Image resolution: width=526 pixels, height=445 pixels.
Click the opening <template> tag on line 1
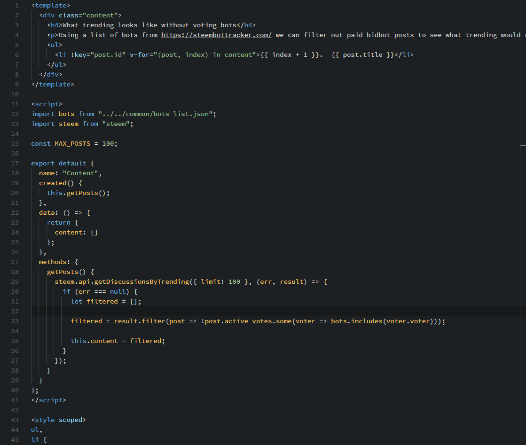(51, 5)
